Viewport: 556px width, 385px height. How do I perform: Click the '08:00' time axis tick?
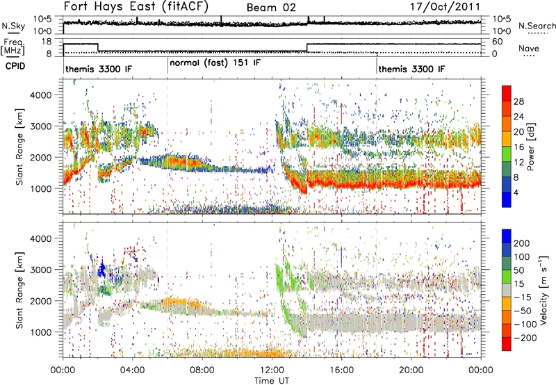click(x=202, y=370)
